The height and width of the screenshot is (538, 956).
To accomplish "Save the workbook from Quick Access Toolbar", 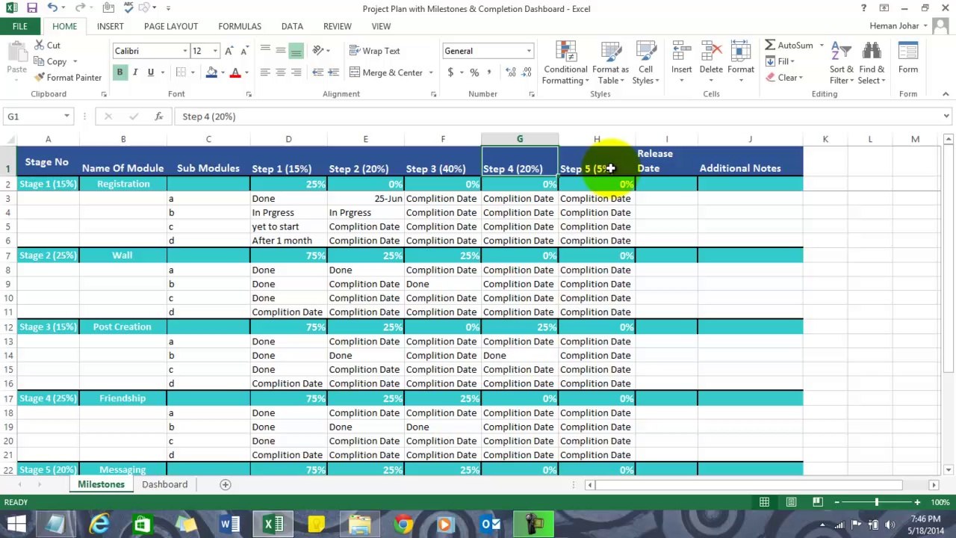I will coord(31,8).
